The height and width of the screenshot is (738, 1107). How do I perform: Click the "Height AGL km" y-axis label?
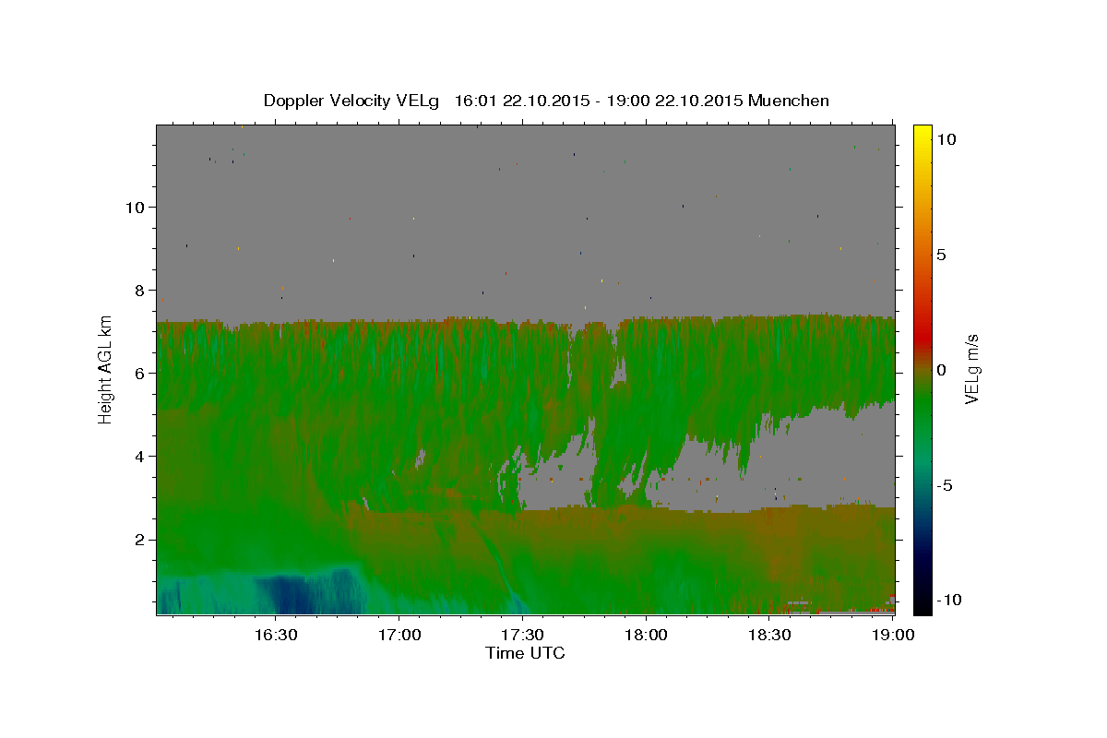(x=105, y=369)
